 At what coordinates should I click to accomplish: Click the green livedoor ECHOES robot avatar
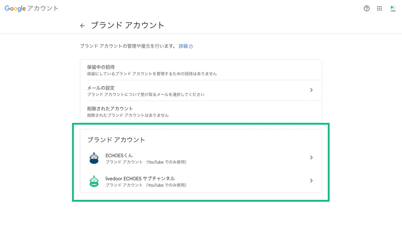point(94,181)
